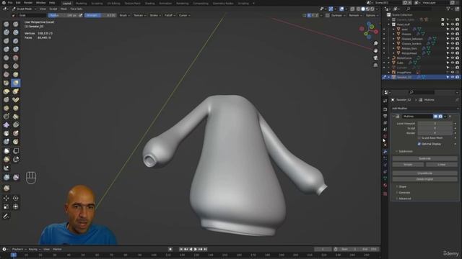Viewport: 462px width, 259px height.
Task: Click the Delete Higher button
Action: (x=424, y=179)
